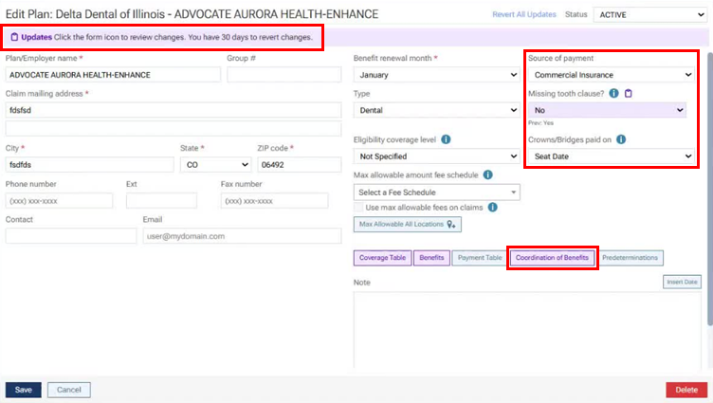Switch to the Coverage Table tab
Image resolution: width=713 pixels, height=403 pixels.
pyautogui.click(x=381, y=258)
